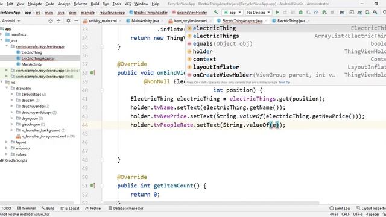This screenshot has width=386, height=217.
Task: Click Collapse All icon in Project panel
Action: pos(59,21)
